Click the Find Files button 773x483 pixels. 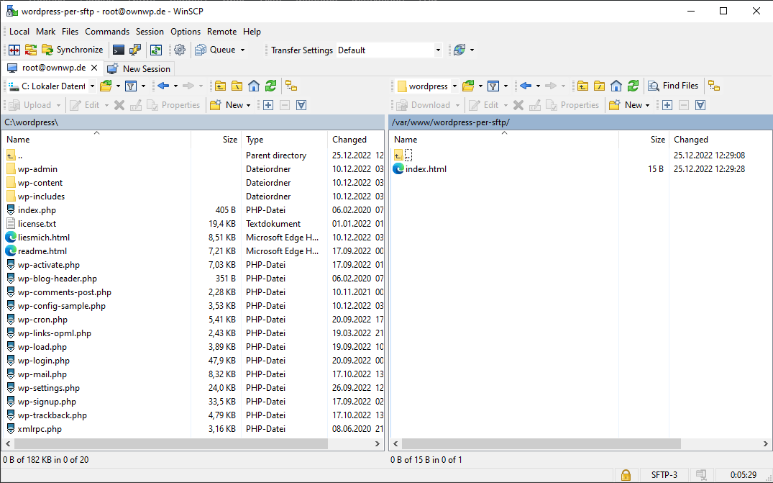[674, 86]
